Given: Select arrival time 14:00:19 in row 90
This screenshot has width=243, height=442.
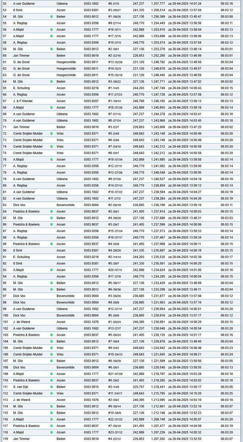Looking at the screenshot, I should (195, 250).
